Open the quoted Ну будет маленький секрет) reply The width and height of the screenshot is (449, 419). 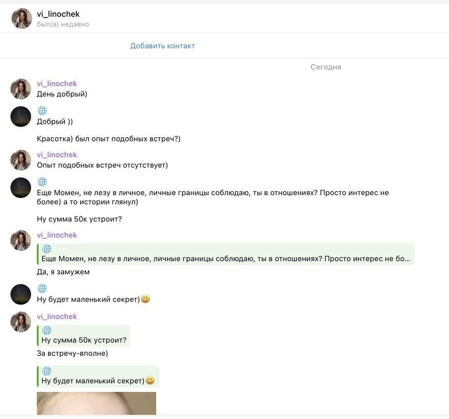tap(98, 377)
